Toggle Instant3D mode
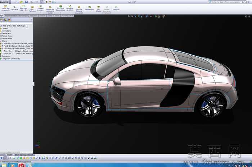252x167 pixels. [x=116, y=8]
